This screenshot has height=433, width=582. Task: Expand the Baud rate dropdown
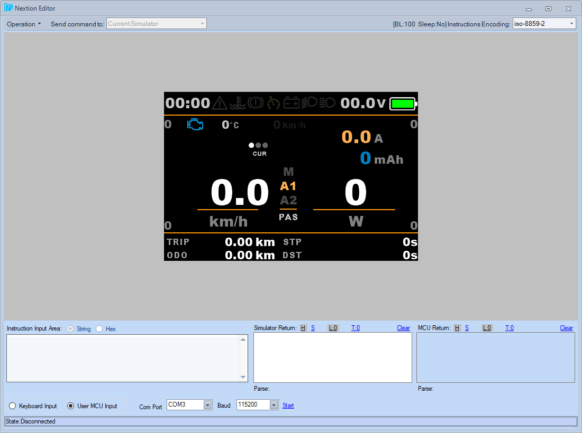(274, 404)
